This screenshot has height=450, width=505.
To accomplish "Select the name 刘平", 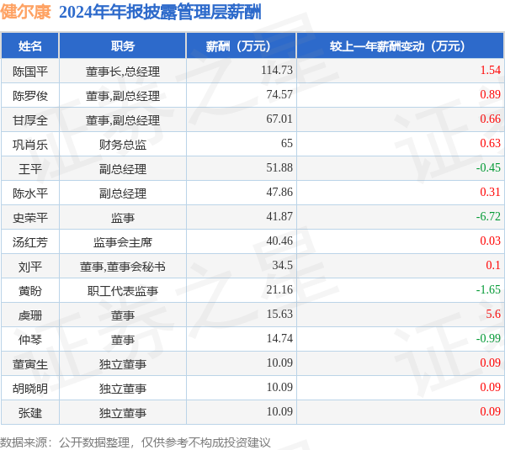I will coord(30,267).
